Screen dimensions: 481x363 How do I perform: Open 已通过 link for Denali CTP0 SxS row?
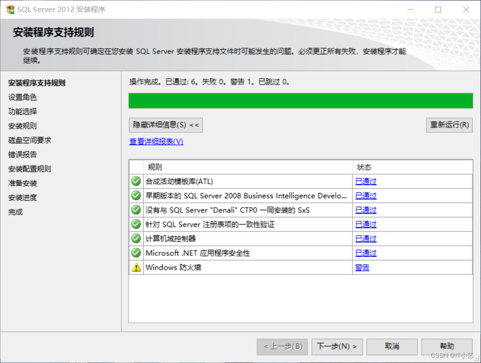366,210
